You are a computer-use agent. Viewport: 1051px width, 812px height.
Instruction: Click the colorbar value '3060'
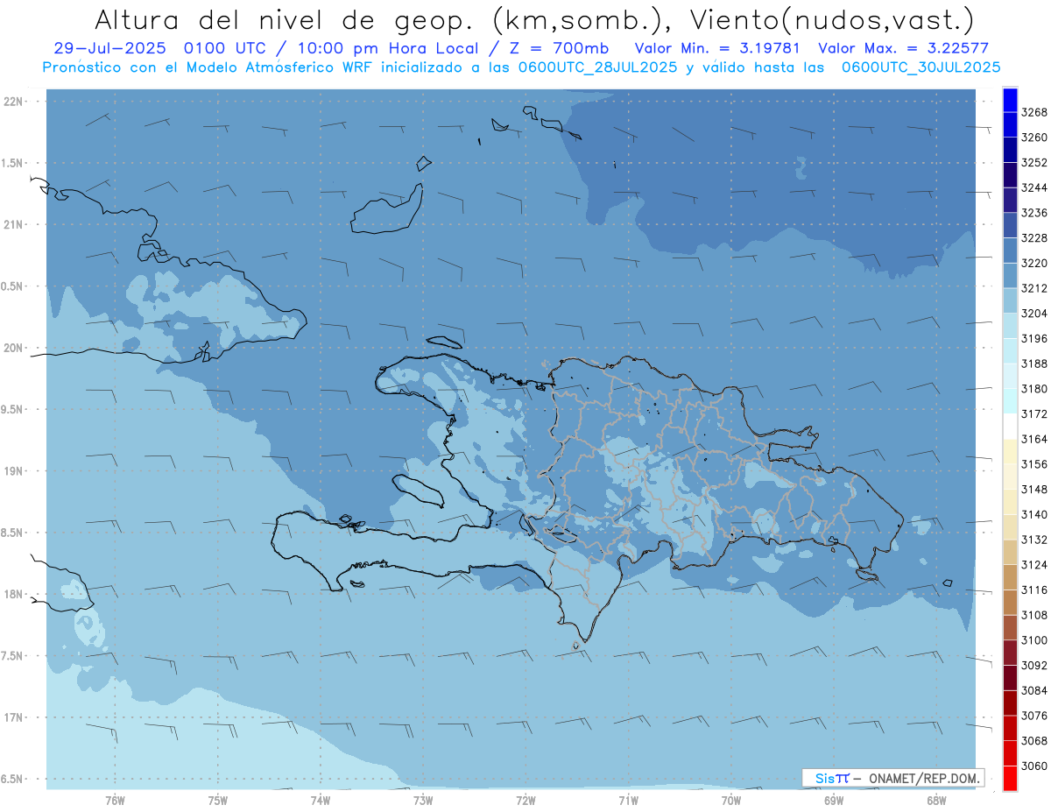1033,766
